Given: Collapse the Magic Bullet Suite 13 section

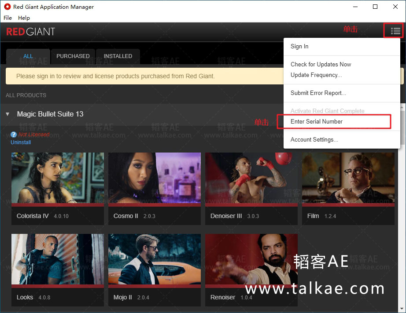Looking at the screenshot, I should 7,114.
